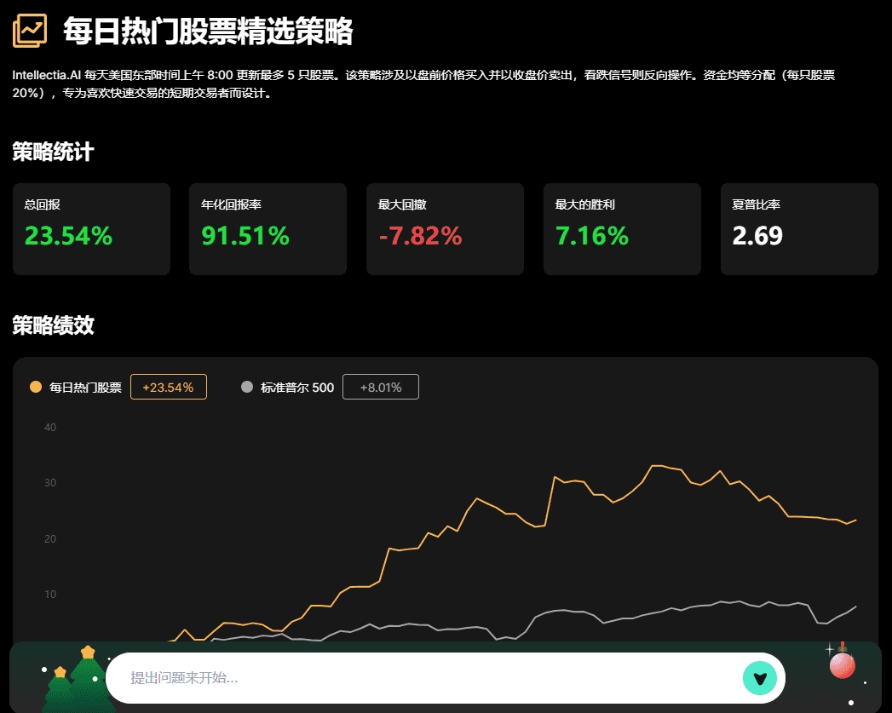
Task: Click the +23.54% orange badge
Action: 168,388
